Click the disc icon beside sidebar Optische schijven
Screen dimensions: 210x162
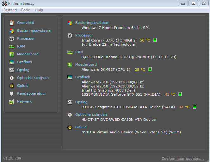pos(12,78)
